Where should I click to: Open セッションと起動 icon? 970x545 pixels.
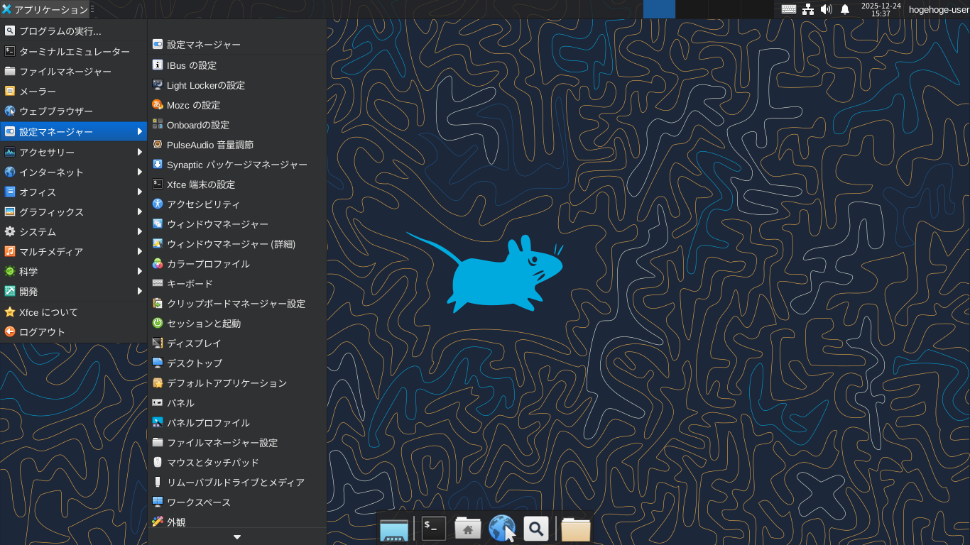tap(158, 324)
